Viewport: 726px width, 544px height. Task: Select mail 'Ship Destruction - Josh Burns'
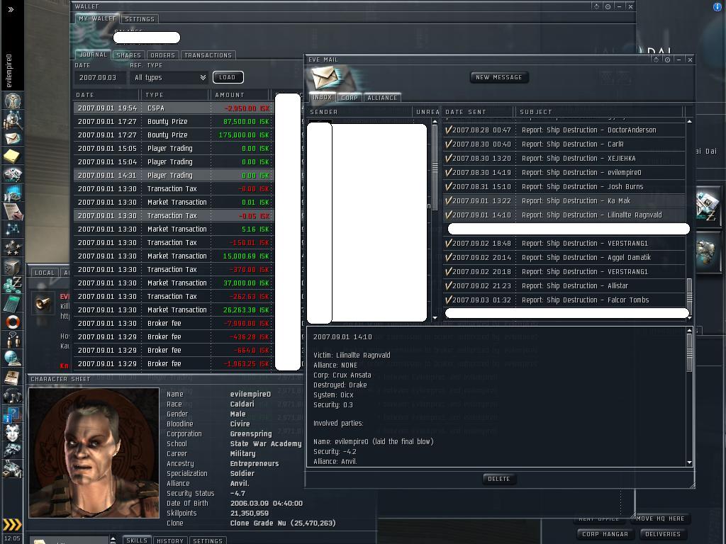(564, 187)
